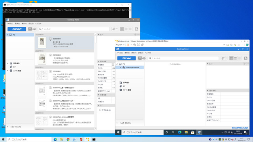Select ScanSnap Home folder in VMware tree

coord(132,67)
